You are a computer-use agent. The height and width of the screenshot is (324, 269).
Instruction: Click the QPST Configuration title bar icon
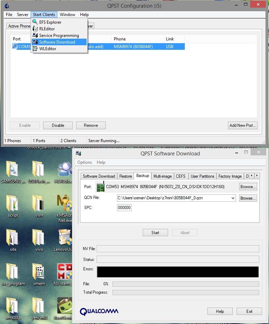tap(7, 5)
